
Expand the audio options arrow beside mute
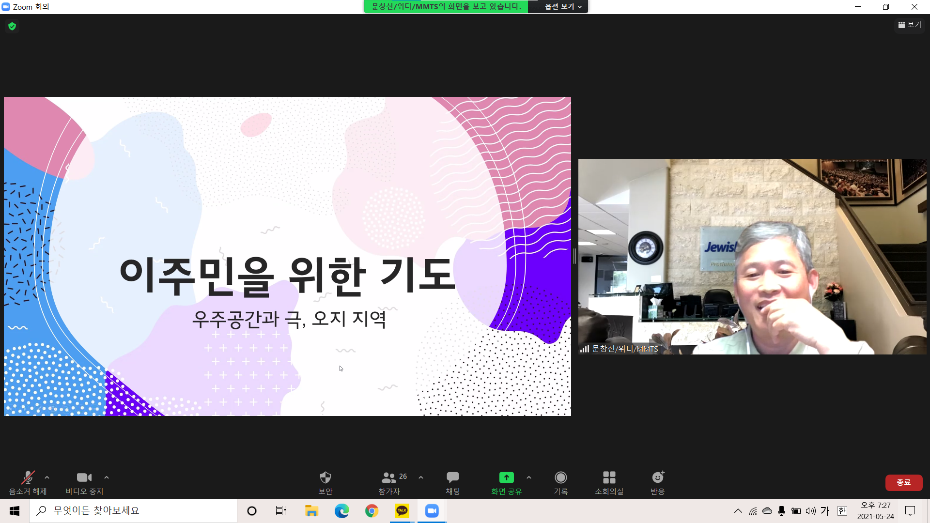click(47, 477)
